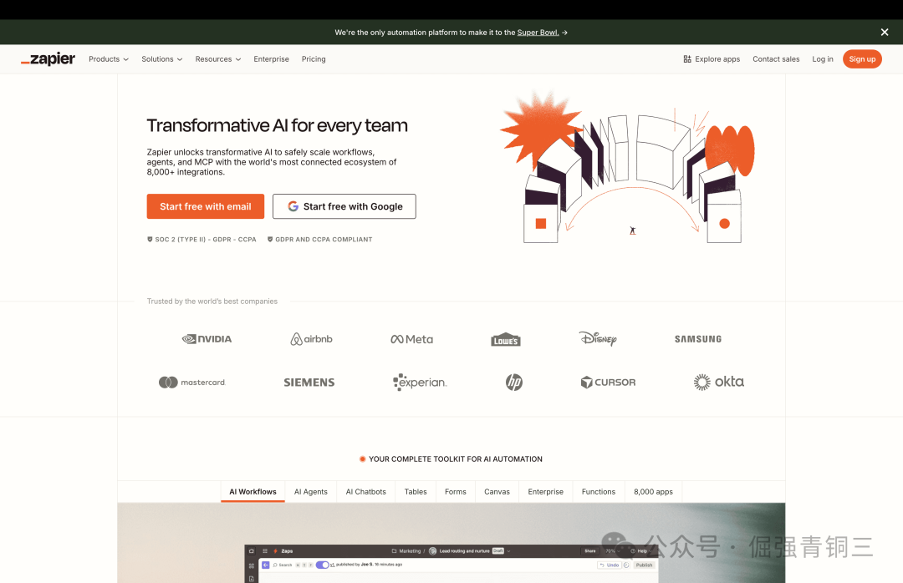Open the Pricing menu item
Viewport: 903px width, 583px height.
314,58
